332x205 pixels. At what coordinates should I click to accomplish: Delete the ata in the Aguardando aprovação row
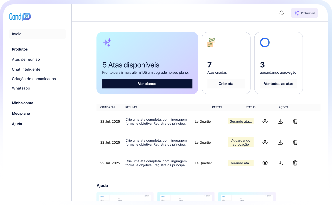coord(295,142)
